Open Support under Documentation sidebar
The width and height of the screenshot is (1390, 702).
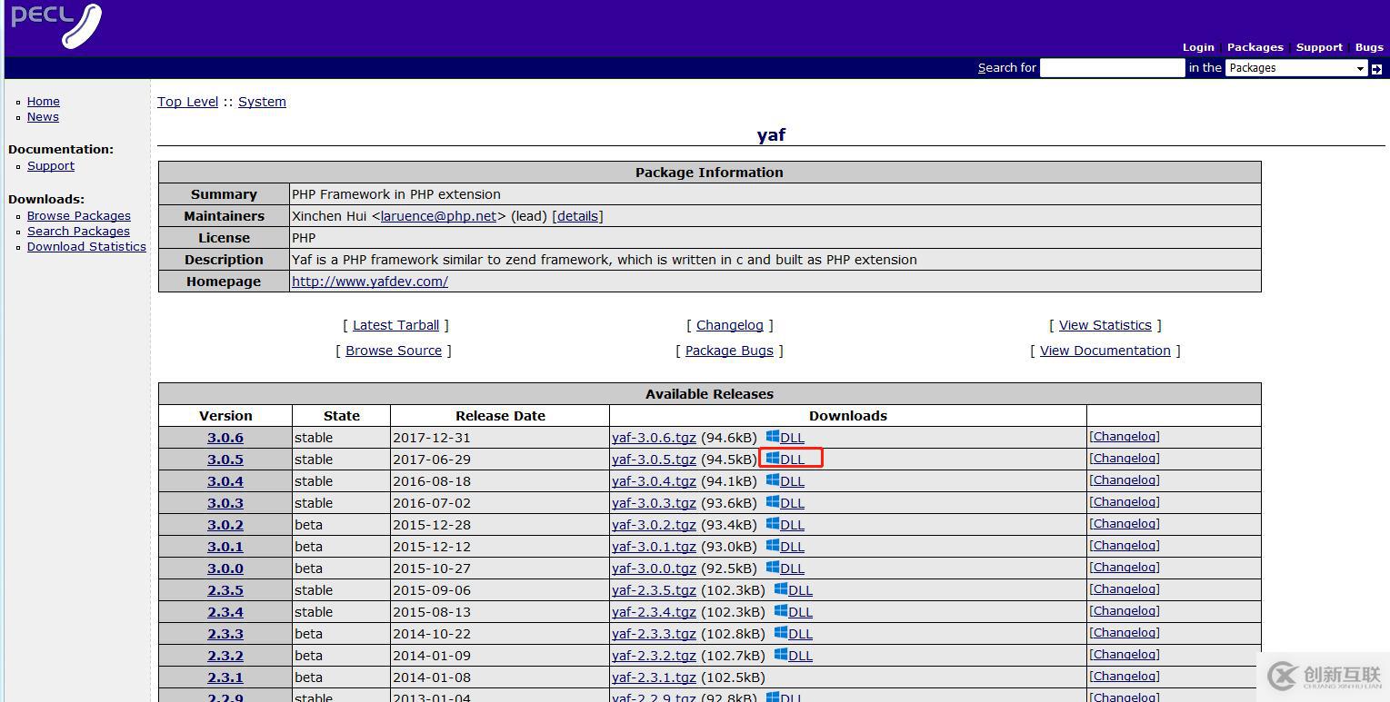pyautogui.click(x=51, y=166)
